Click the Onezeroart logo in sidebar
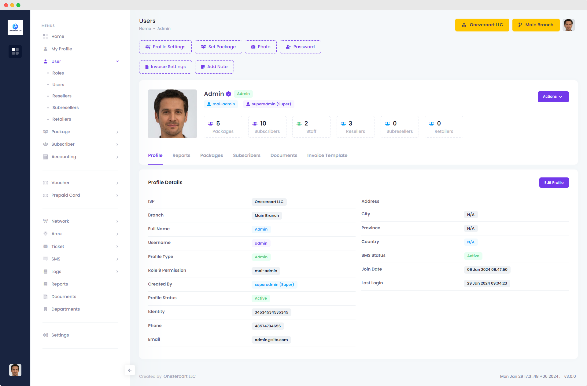The height and width of the screenshot is (386, 587). click(x=15, y=27)
